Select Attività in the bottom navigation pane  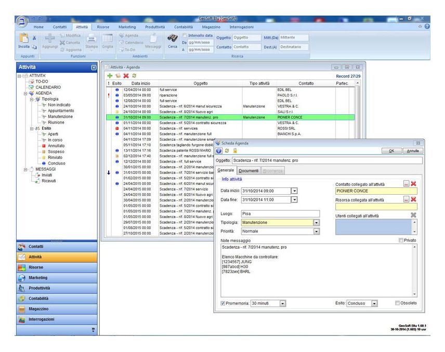click(57, 257)
